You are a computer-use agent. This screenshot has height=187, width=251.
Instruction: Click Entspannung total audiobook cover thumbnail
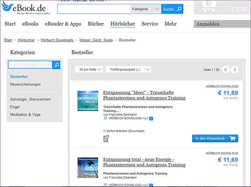(88, 168)
